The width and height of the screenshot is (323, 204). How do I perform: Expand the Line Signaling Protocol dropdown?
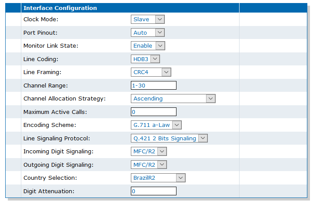pyautogui.click(x=170, y=138)
